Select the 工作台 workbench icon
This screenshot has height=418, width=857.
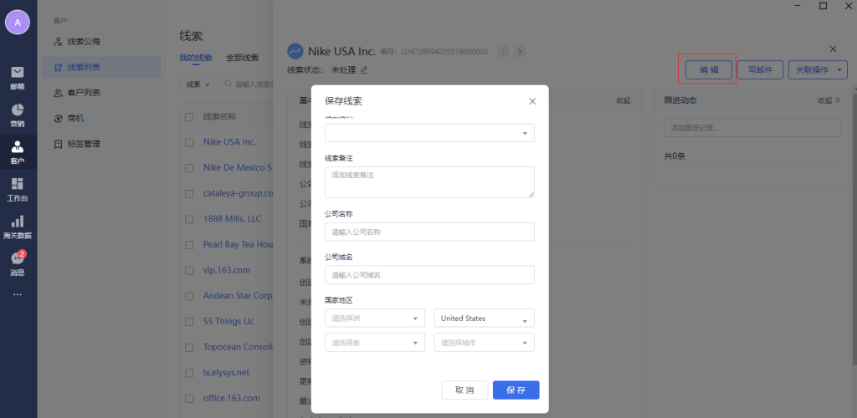click(x=18, y=190)
